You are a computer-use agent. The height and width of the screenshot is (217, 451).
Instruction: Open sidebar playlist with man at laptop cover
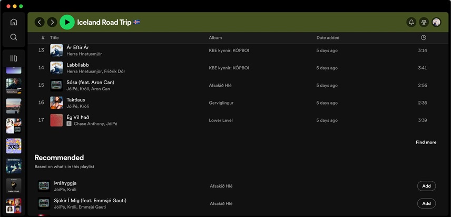[14, 86]
